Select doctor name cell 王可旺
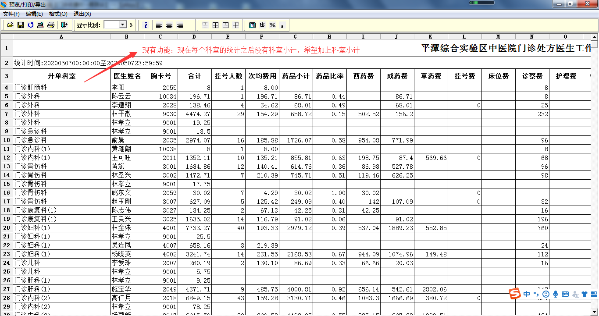The image size is (599, 316). [x=127, y=158]
